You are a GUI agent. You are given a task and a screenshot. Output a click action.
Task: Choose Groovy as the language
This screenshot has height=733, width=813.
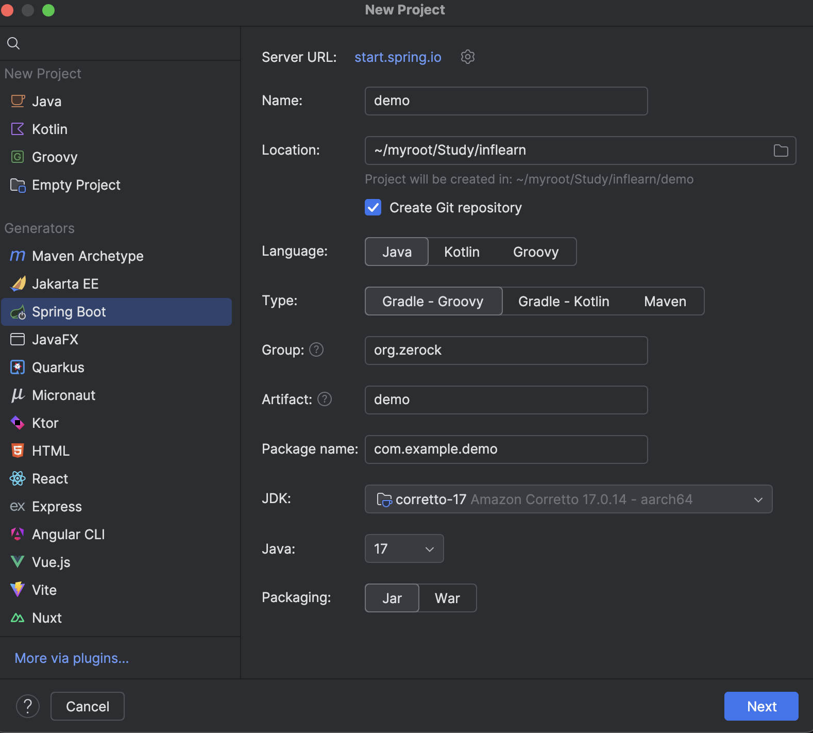536,252
